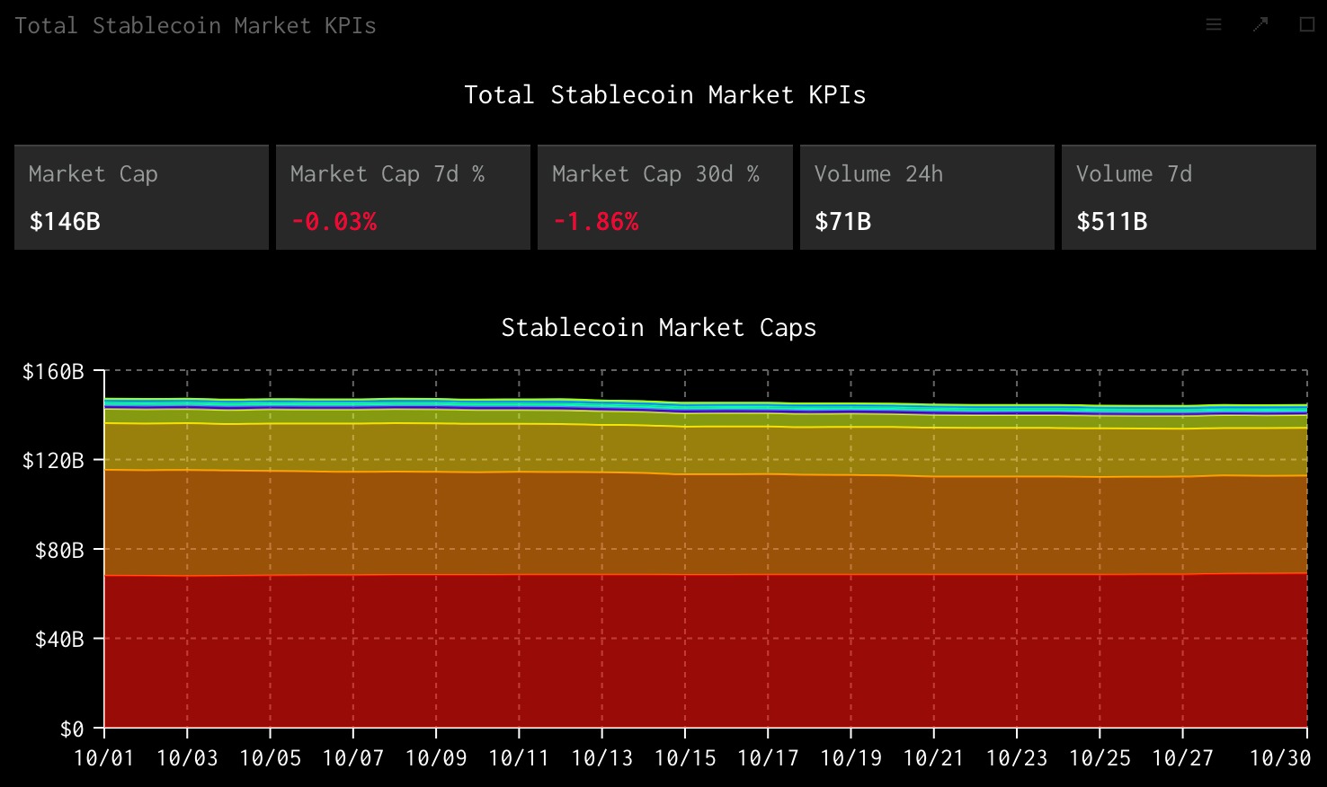Click the diagonal arrow pop-out icon

pyautogui.click(x=1260, y=25)
